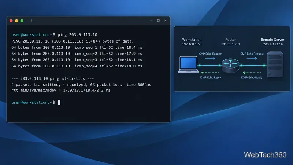
Task: Click the red close dot in terminal
Action: coord(11,21)
